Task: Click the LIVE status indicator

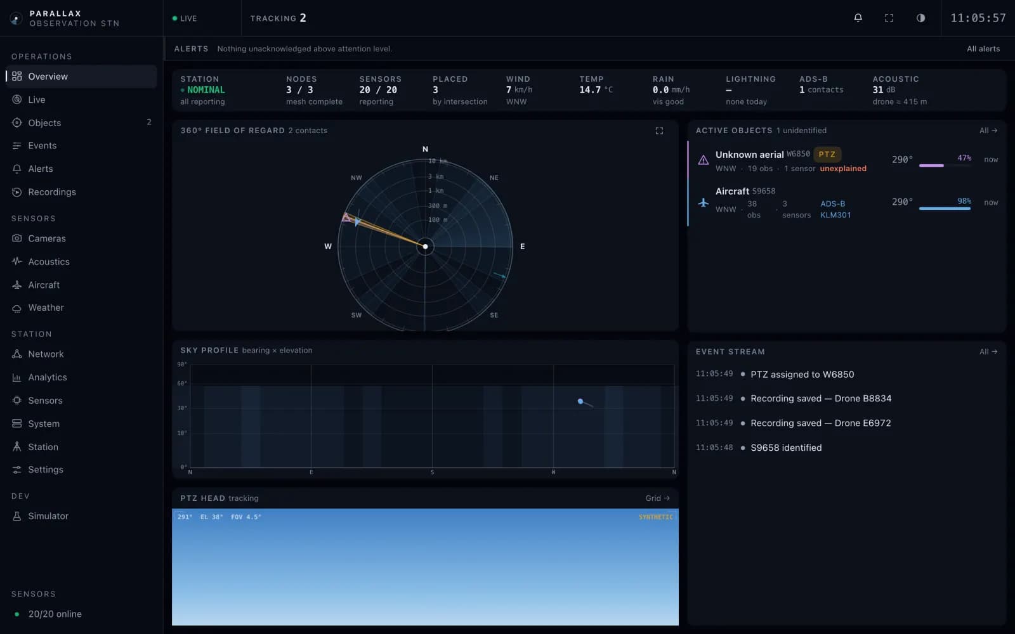Action: [185, 18]
